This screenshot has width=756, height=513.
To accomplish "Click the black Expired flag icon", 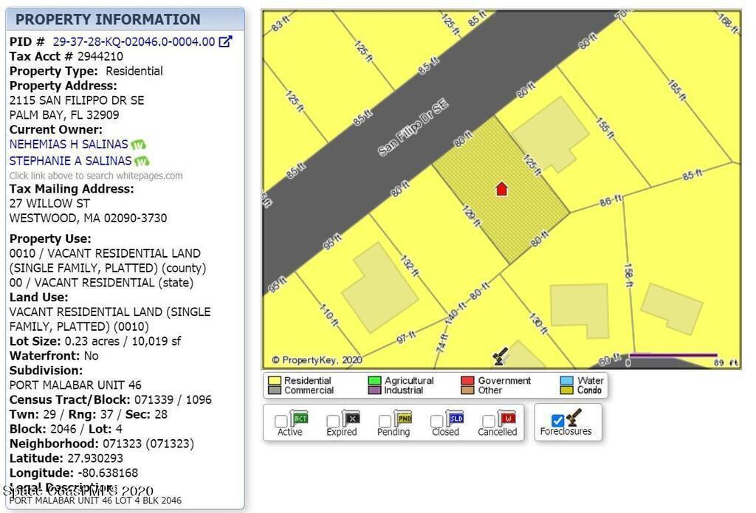I will pyautogui.click(x=351, y=419).
